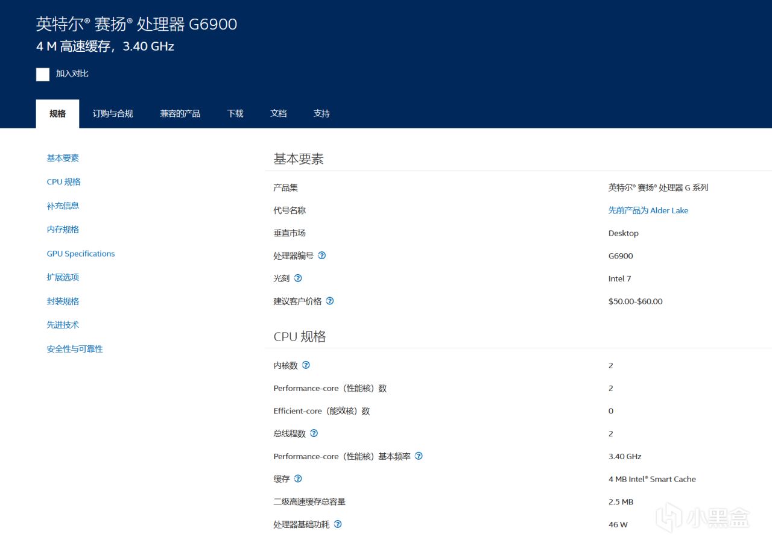Open help icon beside 处理器编号
The image size is (772, 546).
322,256
